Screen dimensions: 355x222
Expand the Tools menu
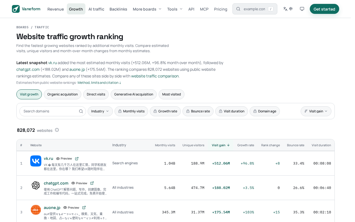pyautogui.click(x=175, y=9)
